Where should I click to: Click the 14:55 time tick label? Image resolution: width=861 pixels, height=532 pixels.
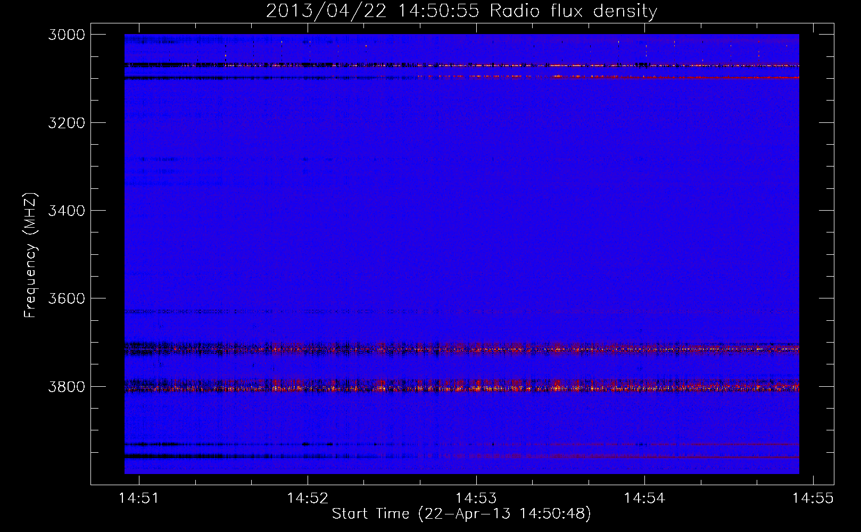point(813,498)
